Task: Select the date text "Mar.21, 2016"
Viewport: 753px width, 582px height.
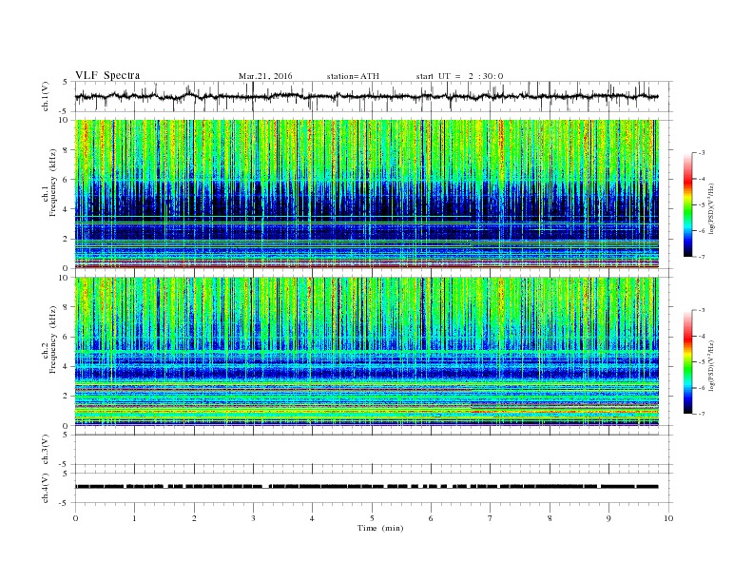Action: 265,76
